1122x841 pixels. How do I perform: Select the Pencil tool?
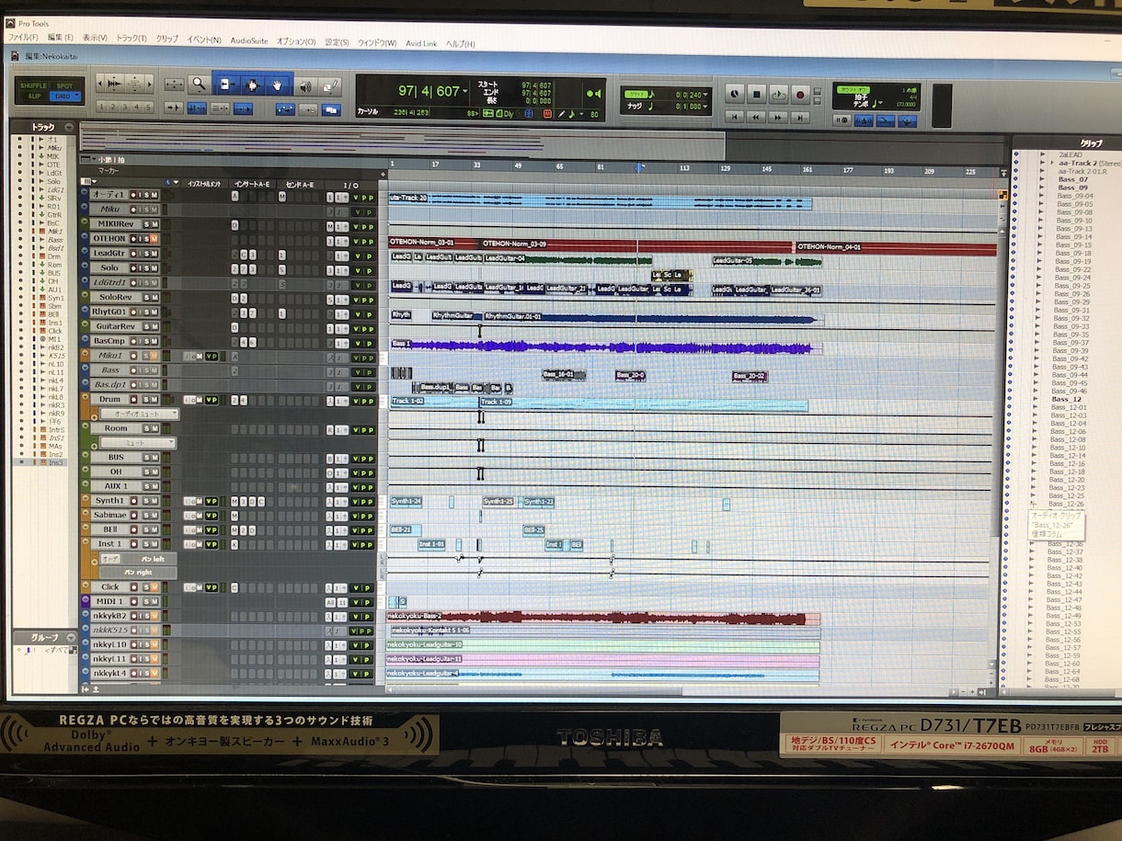pyautogui.click(x=331, y=87)
